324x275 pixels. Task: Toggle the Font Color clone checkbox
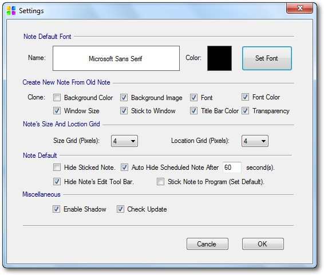point(245,97)
